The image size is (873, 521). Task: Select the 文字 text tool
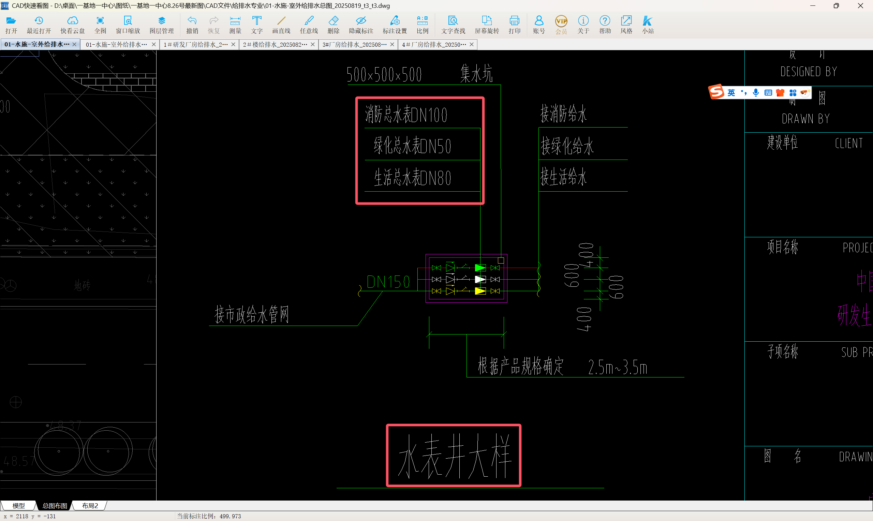tap(257, 25)
